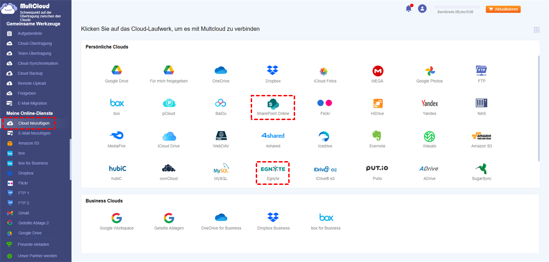The width and height of the screenshot is (549, 262).
Task: Add a Google Drive cloud
Action: 117,71
